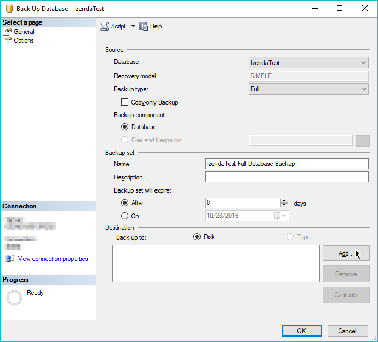Maximize the Back Up Database window
This screenshot has width=378, height=342.
(340, 8)
